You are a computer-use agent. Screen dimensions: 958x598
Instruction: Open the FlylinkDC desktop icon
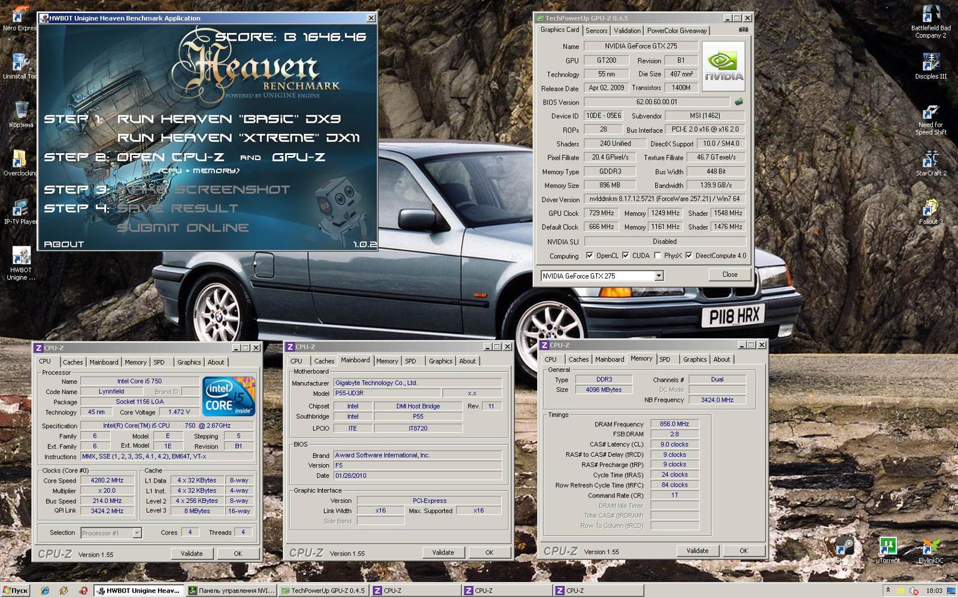click(930, 550)
